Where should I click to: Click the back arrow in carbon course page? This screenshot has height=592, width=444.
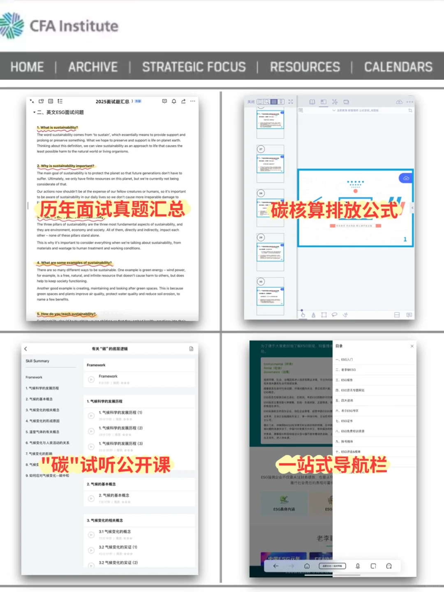25,349
